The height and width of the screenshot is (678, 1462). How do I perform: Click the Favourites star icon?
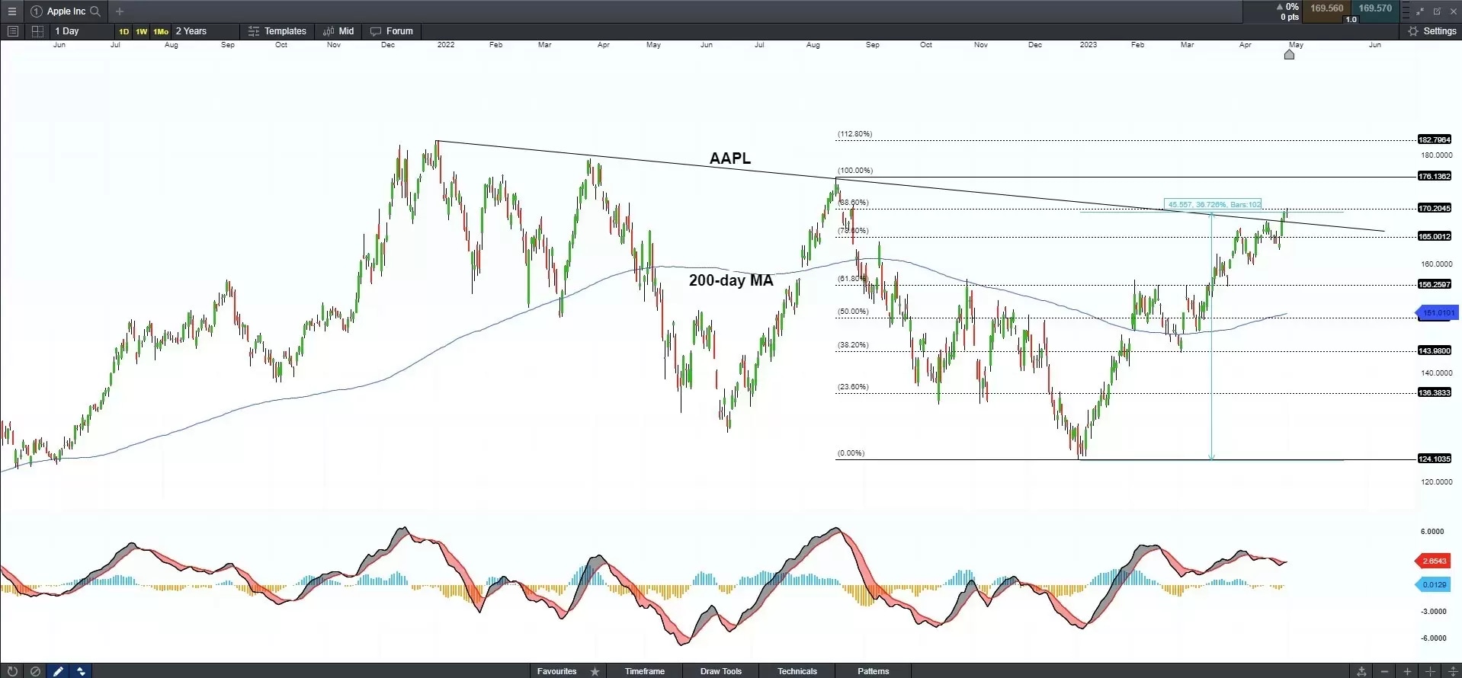[595, 671]
